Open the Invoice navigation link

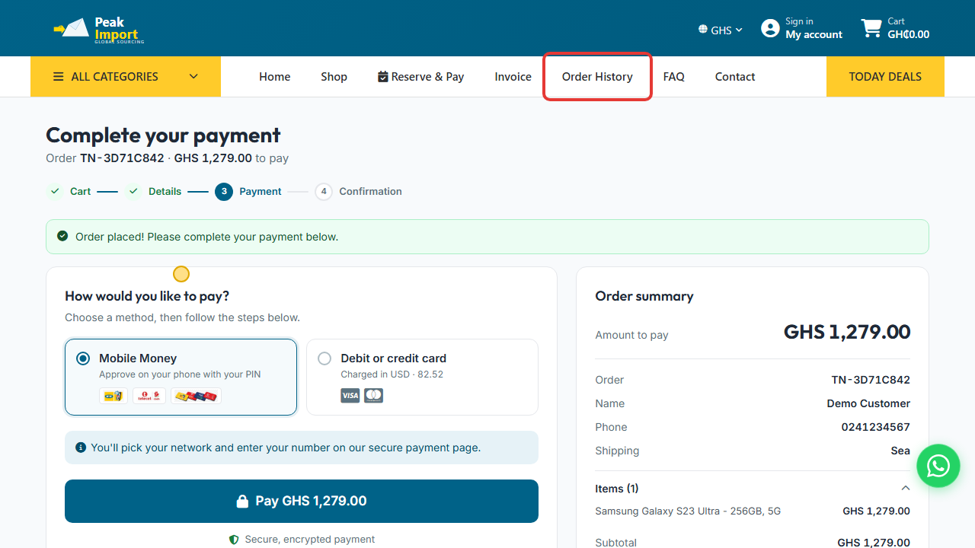tap(513, 77)
